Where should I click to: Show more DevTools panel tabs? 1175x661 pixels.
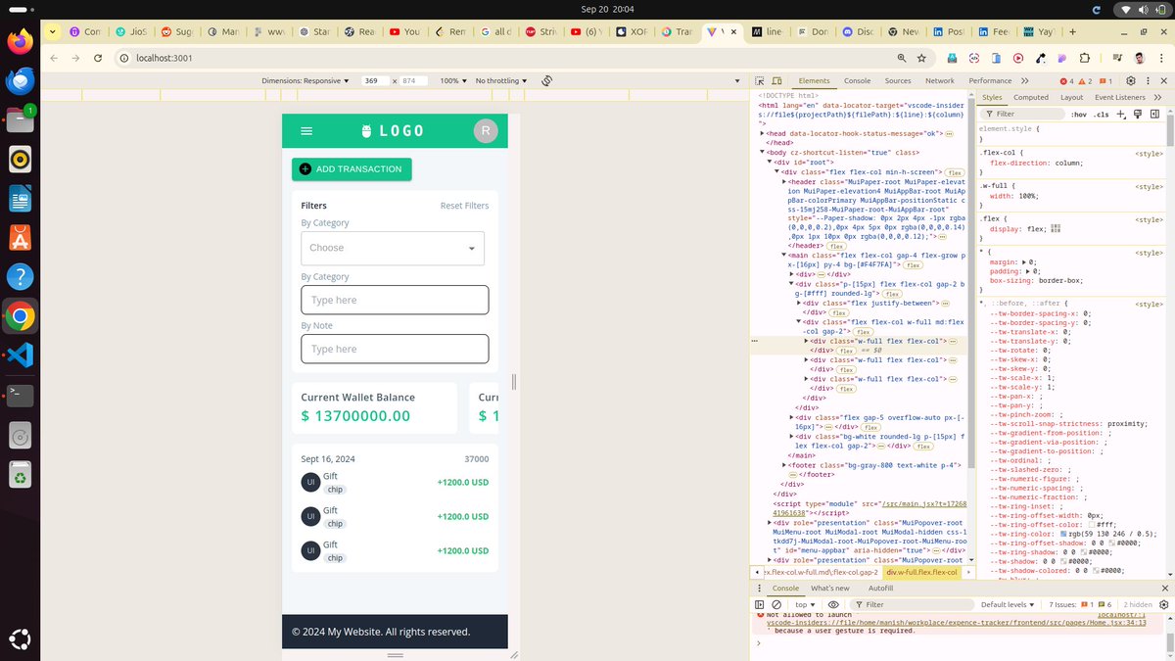1024,81
